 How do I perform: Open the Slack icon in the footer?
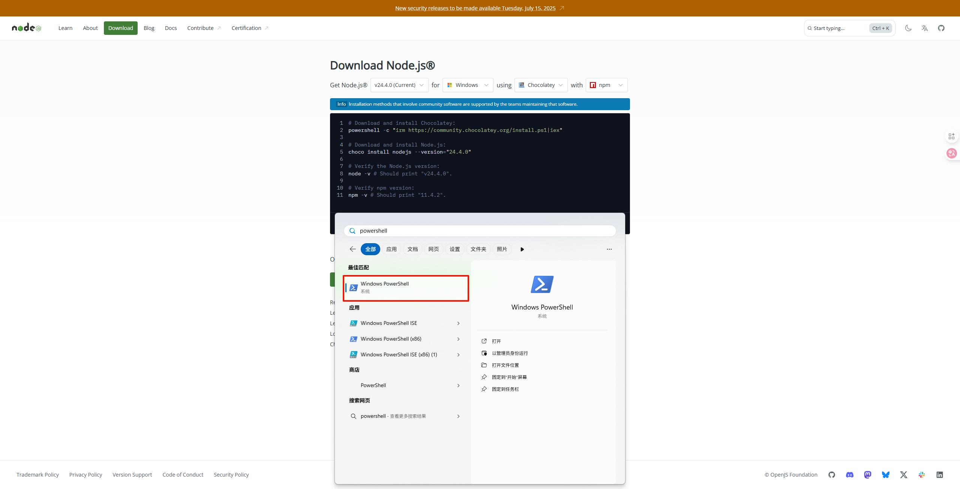[x=922, y=475]
